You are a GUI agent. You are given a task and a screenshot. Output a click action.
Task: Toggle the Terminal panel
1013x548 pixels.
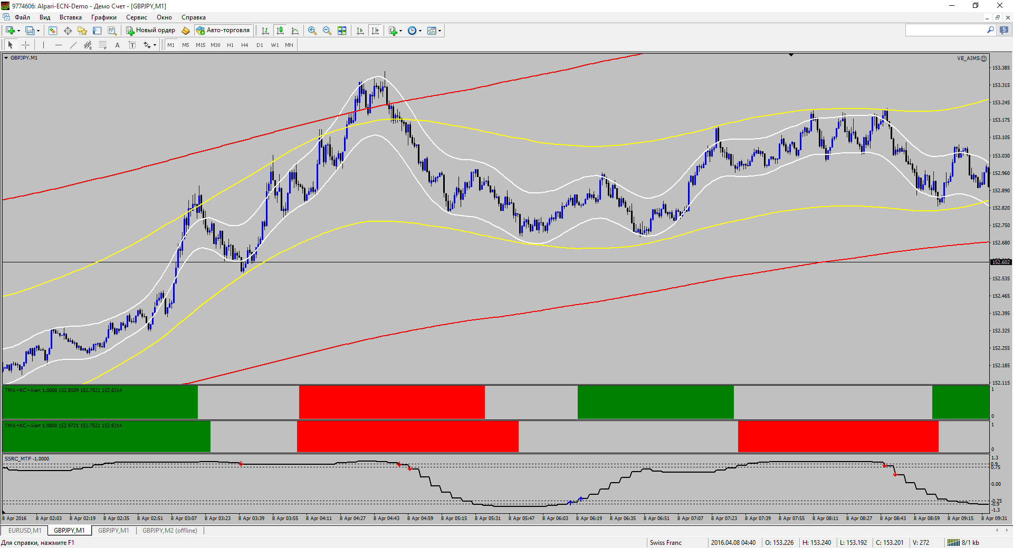pos(97,31)
